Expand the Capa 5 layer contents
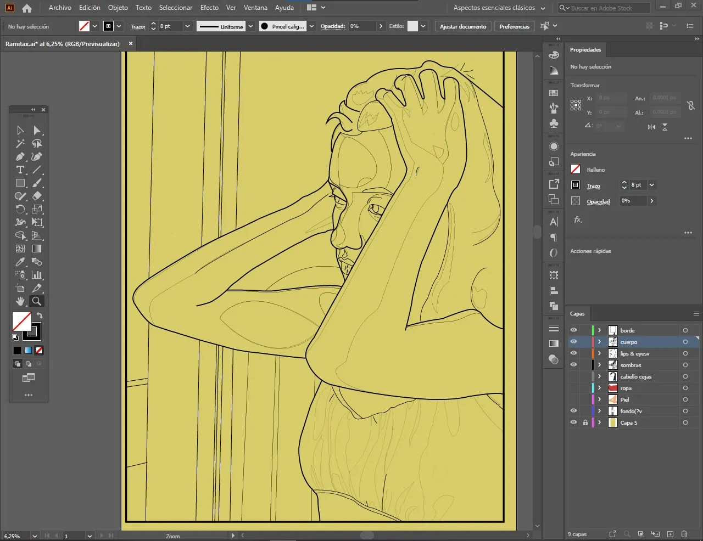Image resolution: width=703 pixels, height=541 pixels. click(x=600, y=422)
